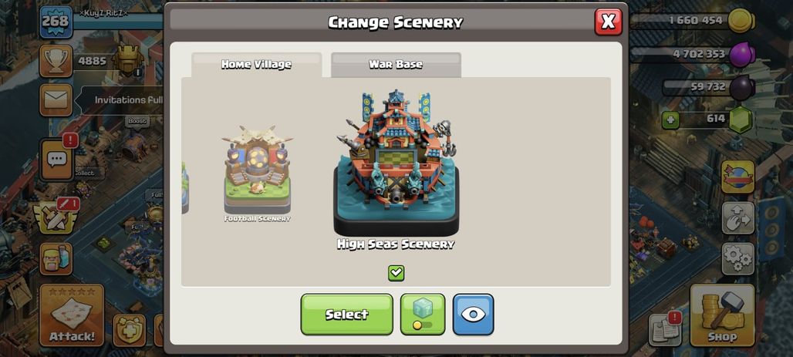Switch to the Home Village tab

[256, 65]
